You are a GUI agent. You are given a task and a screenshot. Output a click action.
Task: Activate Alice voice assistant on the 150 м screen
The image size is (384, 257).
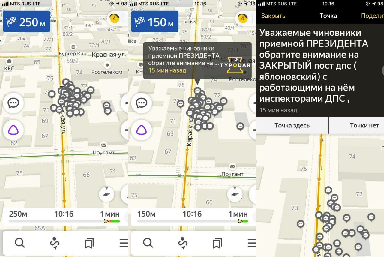tap(142, 130)
